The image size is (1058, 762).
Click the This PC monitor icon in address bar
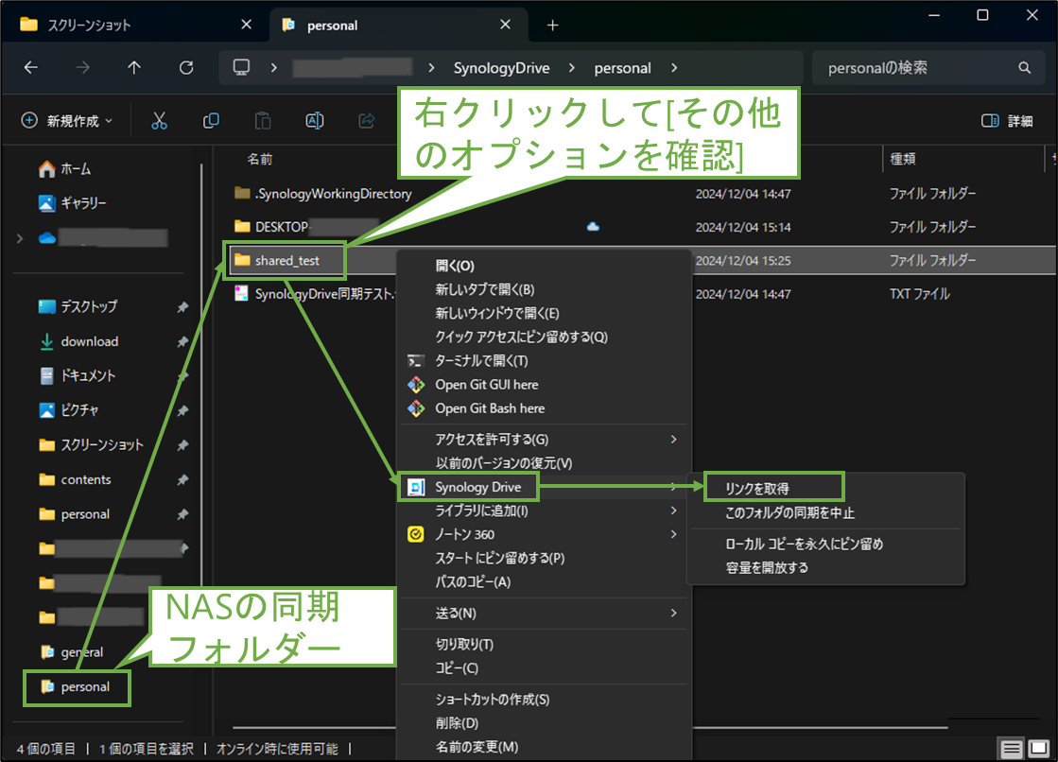coord(241,67)
